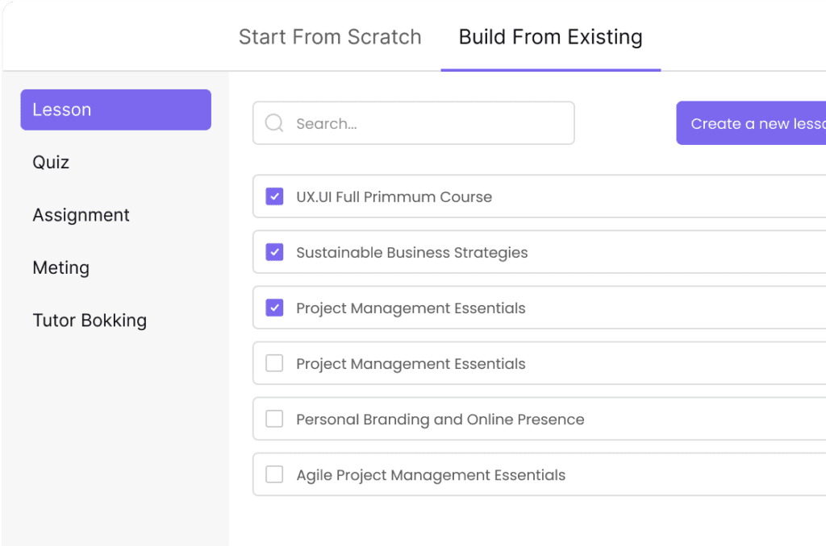Uncheck UX.UI Full Primmum Course checkbox
This screenshot has height=546, width=826.
[274, 196]
